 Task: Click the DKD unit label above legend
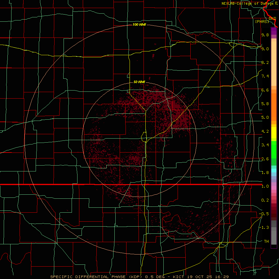pyautogui.click(x=272, y=18)
